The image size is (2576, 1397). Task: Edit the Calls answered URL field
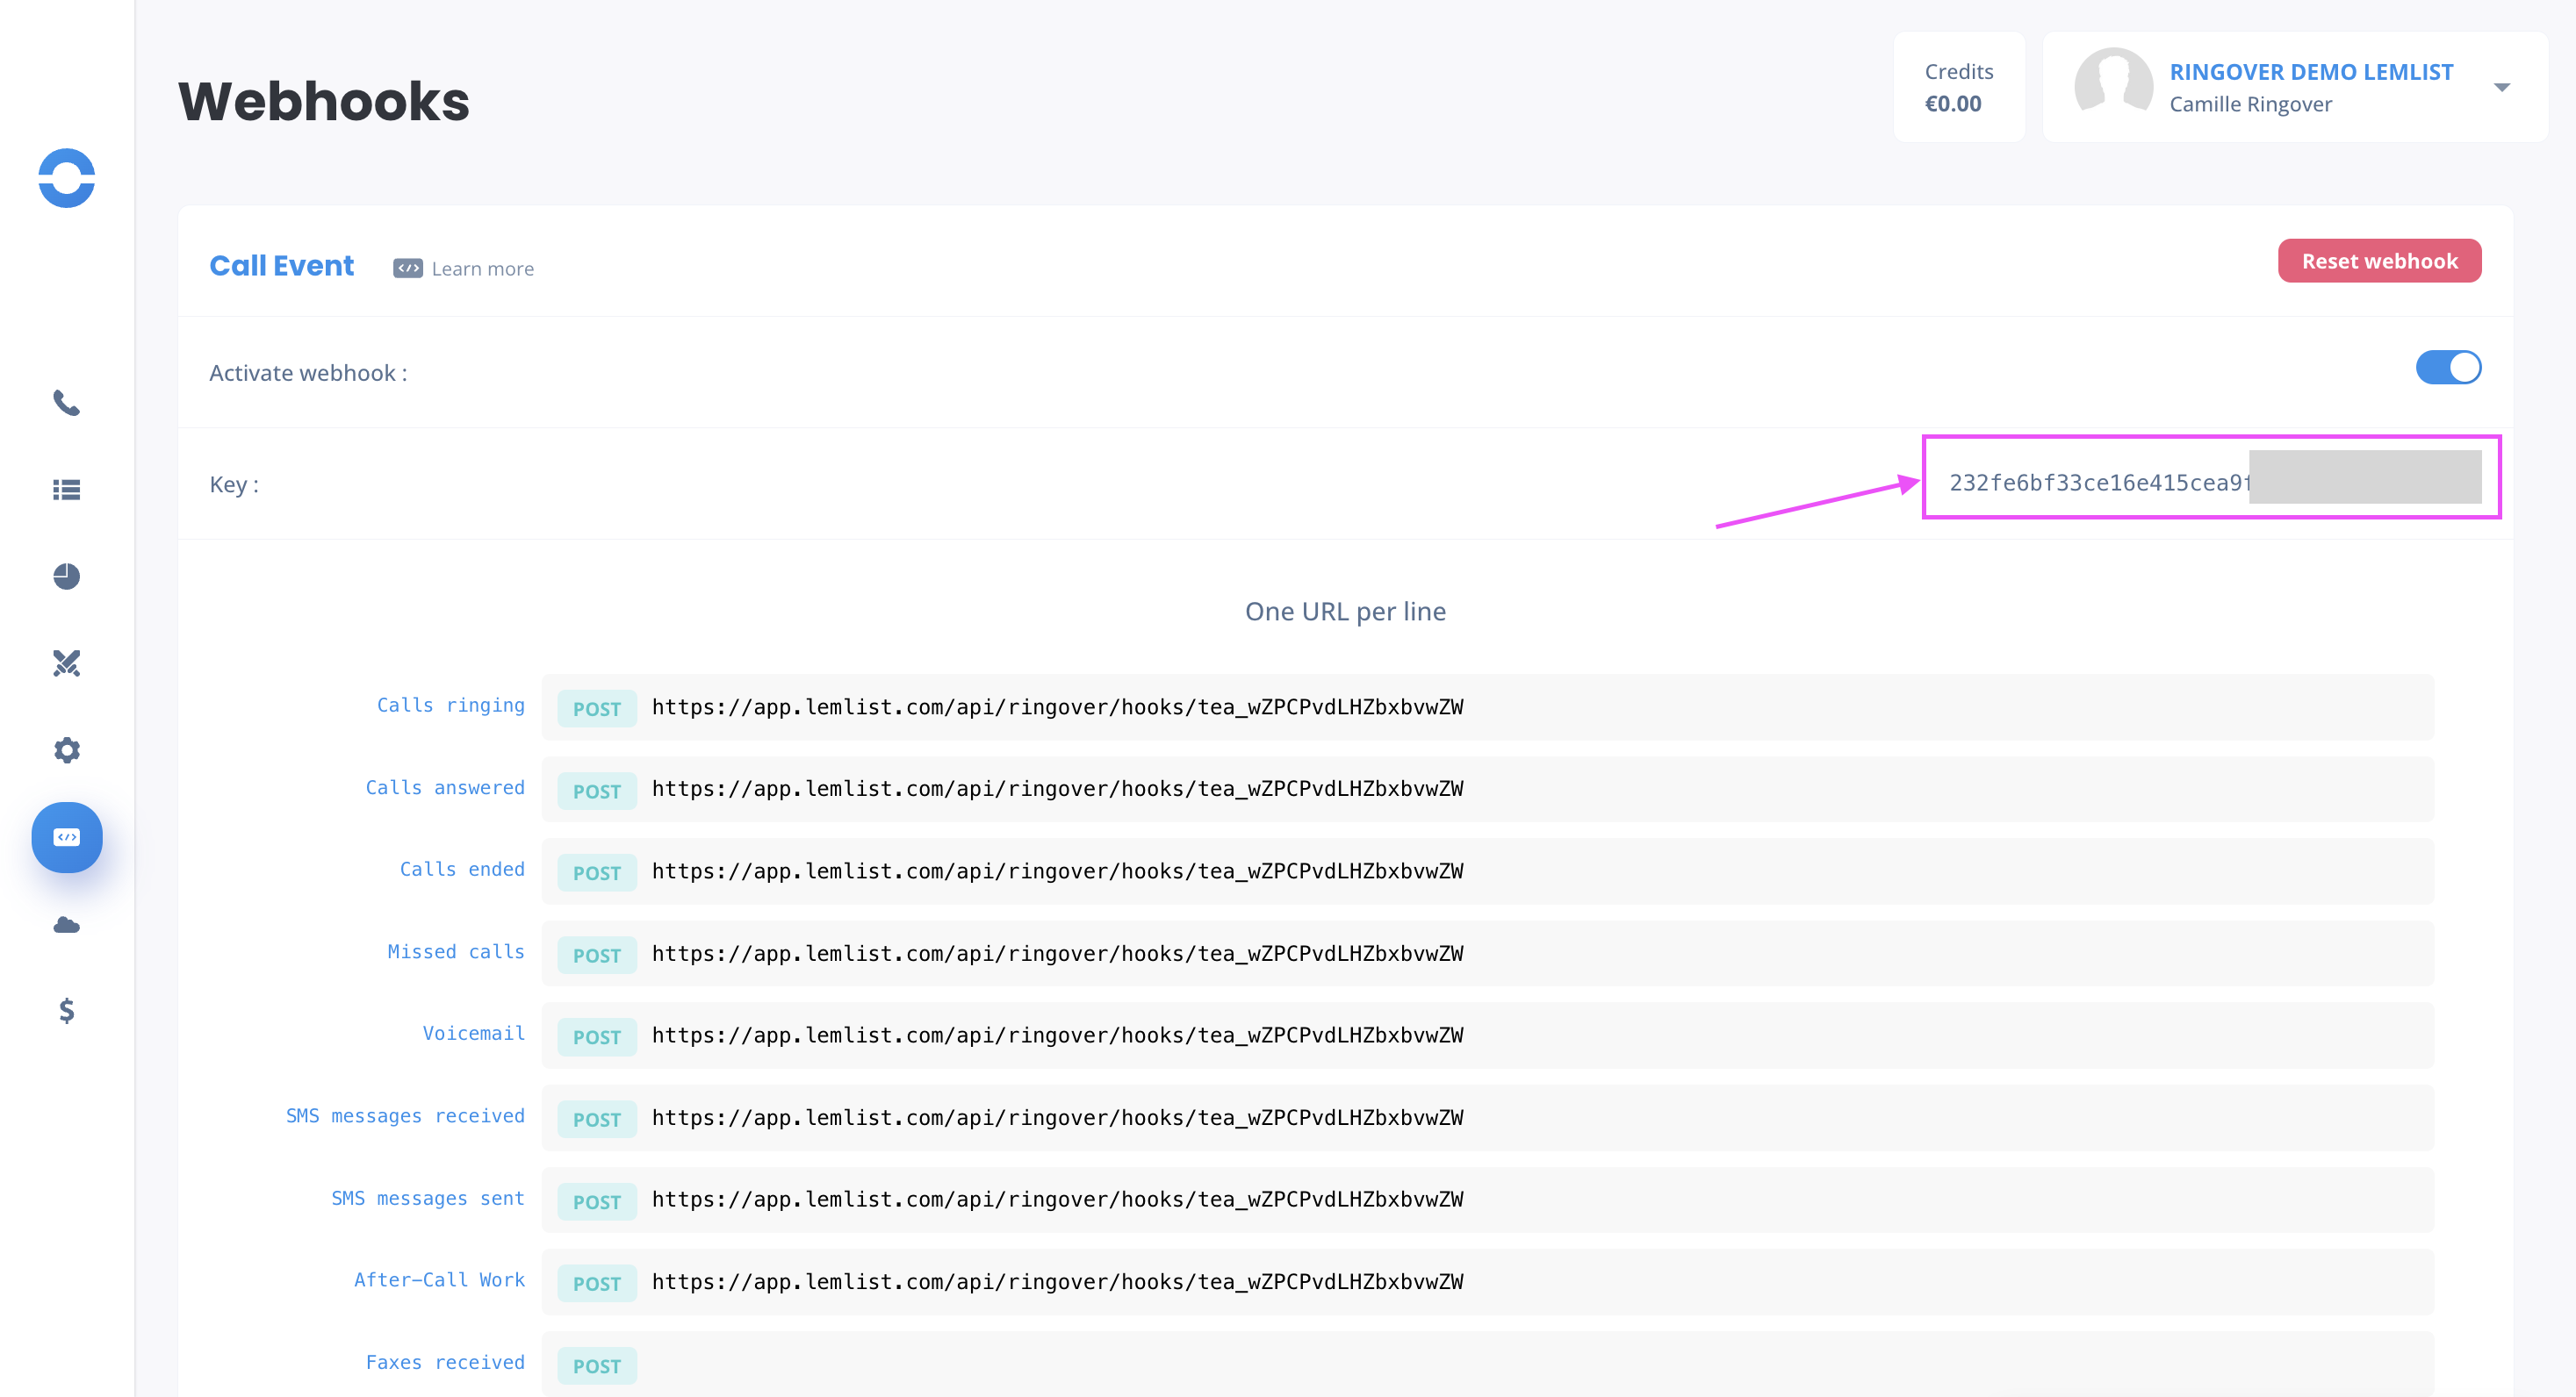coord(1487,790)
